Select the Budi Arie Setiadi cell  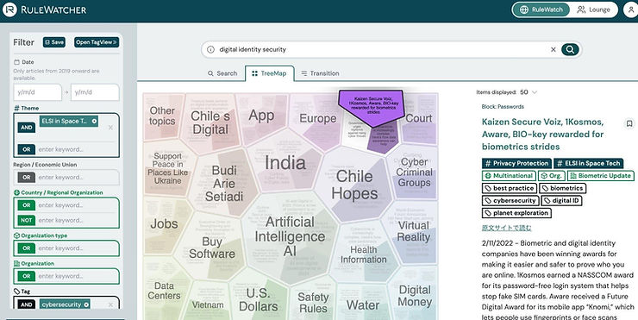[224, 183]
